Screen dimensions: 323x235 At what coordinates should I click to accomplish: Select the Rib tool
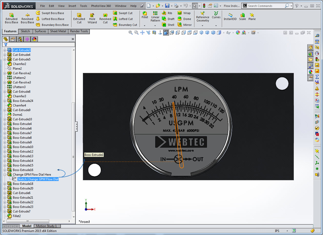[167, 13]
